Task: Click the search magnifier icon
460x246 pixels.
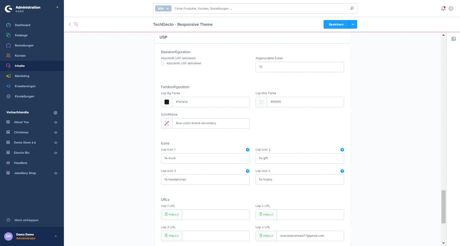Action: pos(352,9)
